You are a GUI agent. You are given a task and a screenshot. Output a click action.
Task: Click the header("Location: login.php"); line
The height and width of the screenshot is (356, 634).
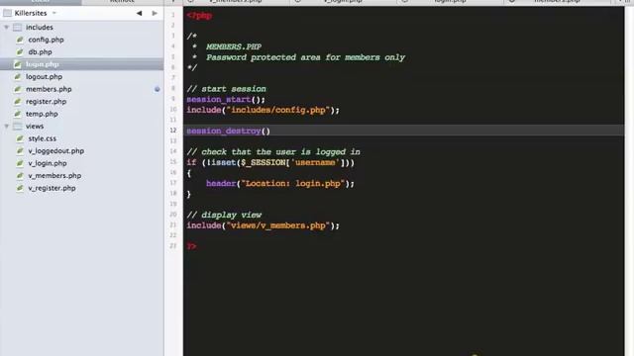tap(279, 184)
